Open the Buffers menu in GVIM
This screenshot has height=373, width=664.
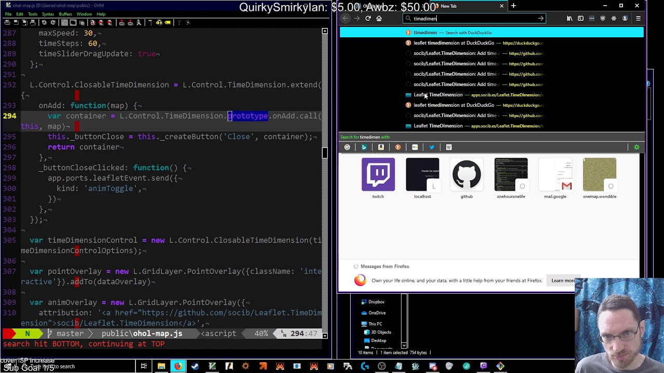pyautogui.click(x=65, y=14)
